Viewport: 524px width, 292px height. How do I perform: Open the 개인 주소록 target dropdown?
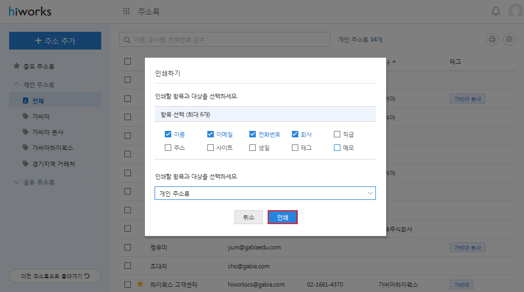264,193
